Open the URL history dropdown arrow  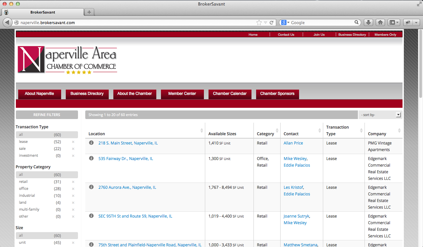[265, 22]
